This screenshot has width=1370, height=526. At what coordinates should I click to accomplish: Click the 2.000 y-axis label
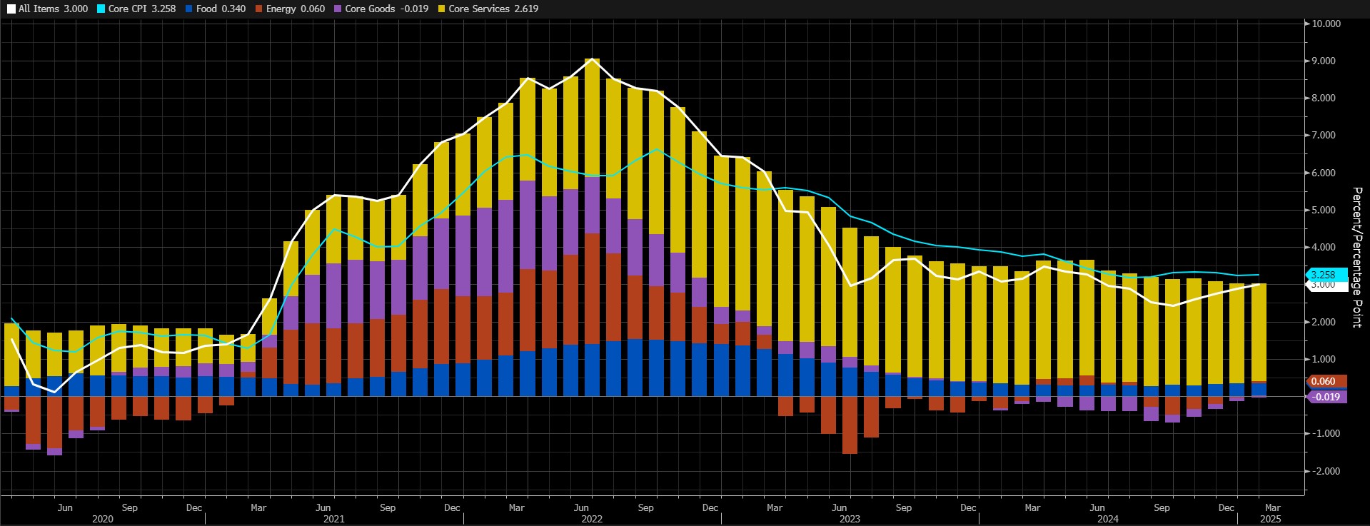point(1324,322)
